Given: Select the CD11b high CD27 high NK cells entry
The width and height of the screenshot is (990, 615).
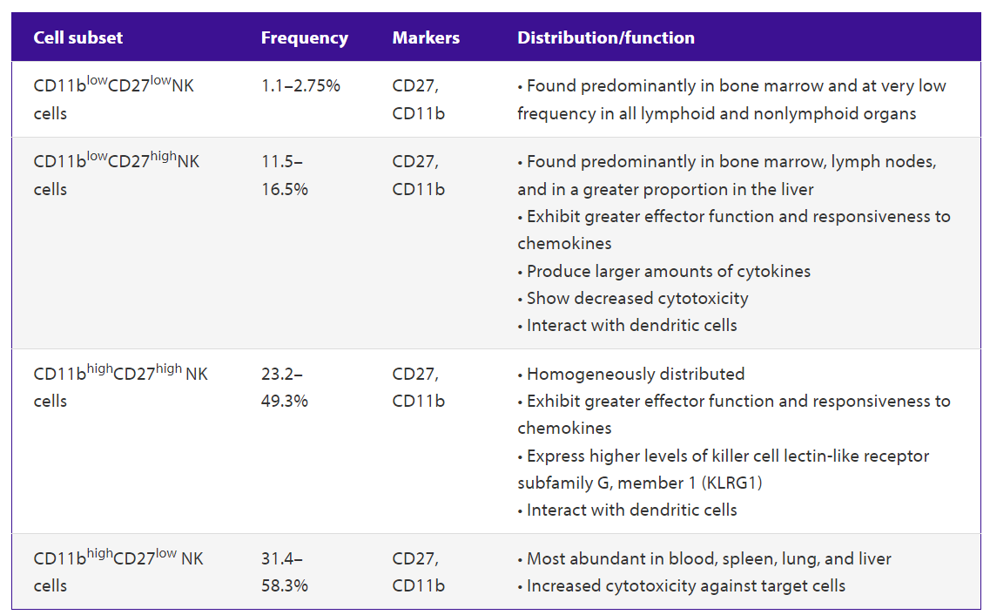Looking at the screenshot, I should [120, 387].
